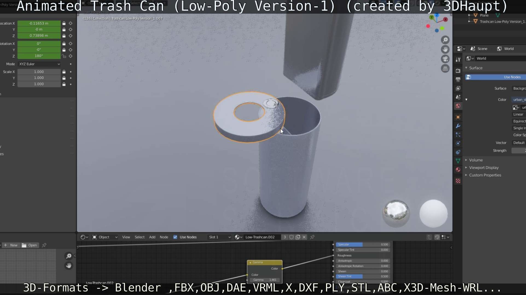Click the material user count 3 button
This screenshot has width=526, height=295.
(285, 237)
